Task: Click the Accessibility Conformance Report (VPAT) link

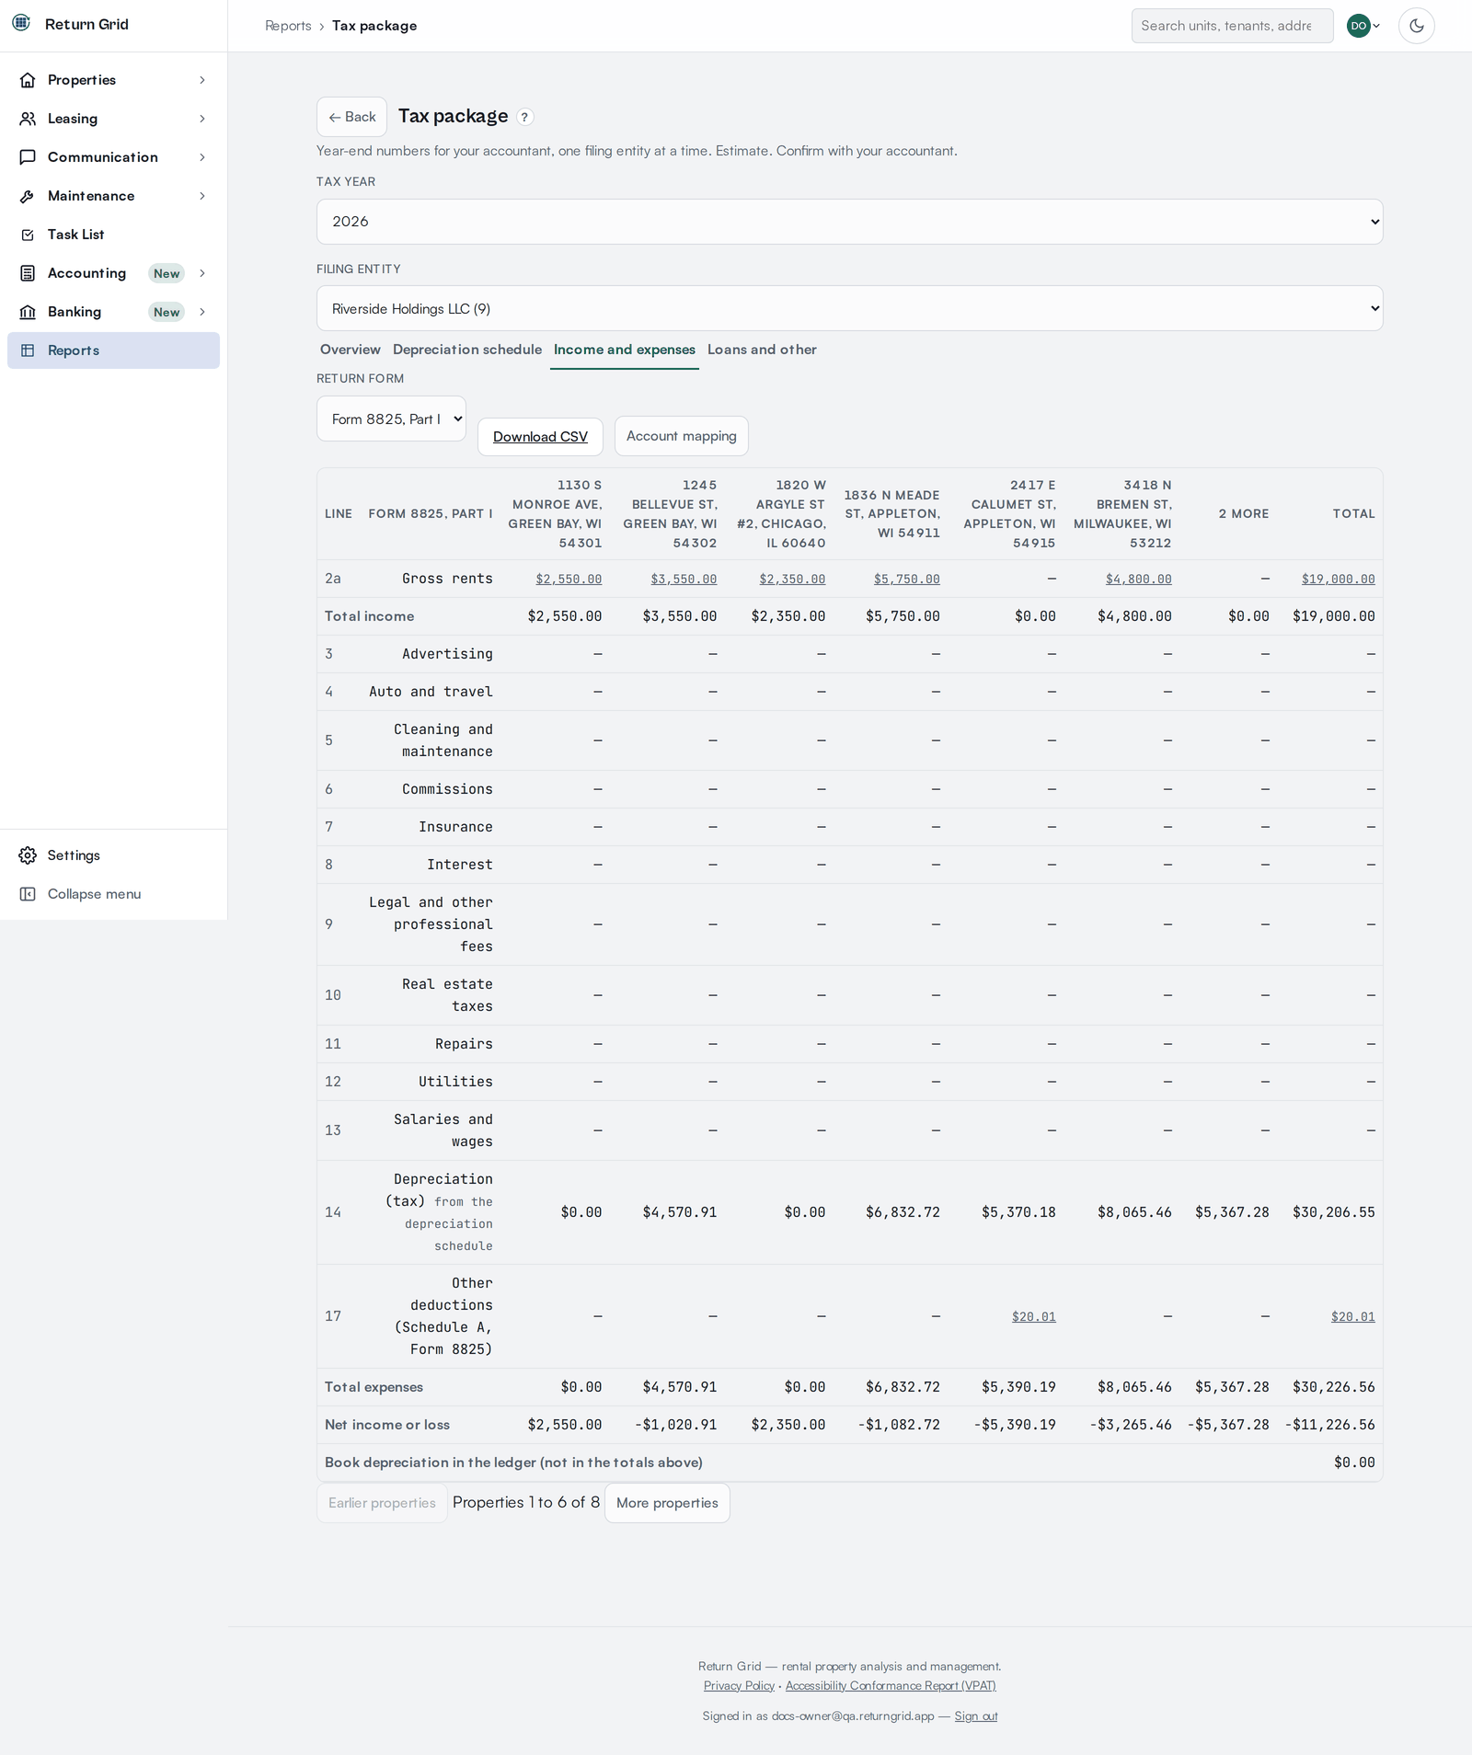Action: coord(891,1685)
